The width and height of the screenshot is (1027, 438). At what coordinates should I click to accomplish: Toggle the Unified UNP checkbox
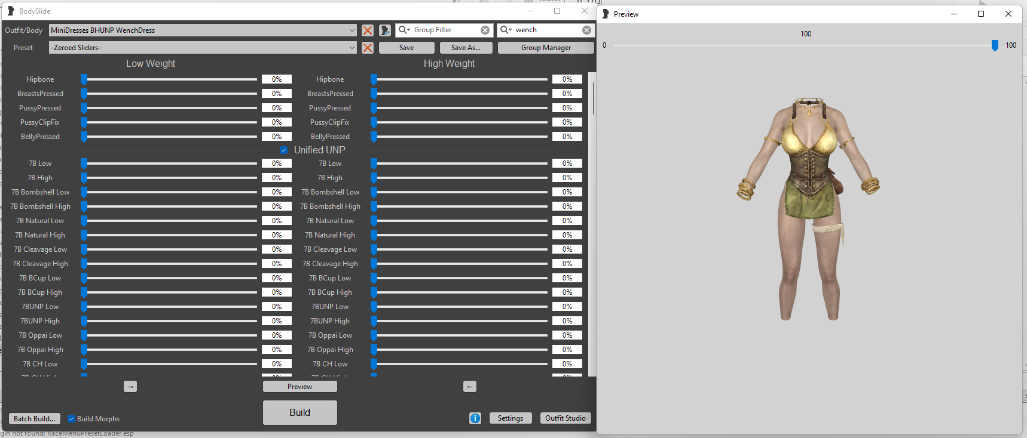tap(283, 150)
